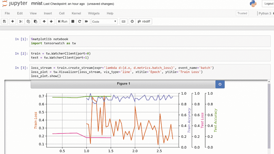Viewport: 274px width, 154px height.
Task: Open the Insert menu
Action: tap(48, 13)
